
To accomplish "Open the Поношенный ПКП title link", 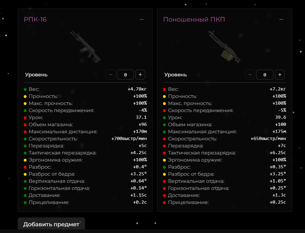I will (x=194, y=19).
